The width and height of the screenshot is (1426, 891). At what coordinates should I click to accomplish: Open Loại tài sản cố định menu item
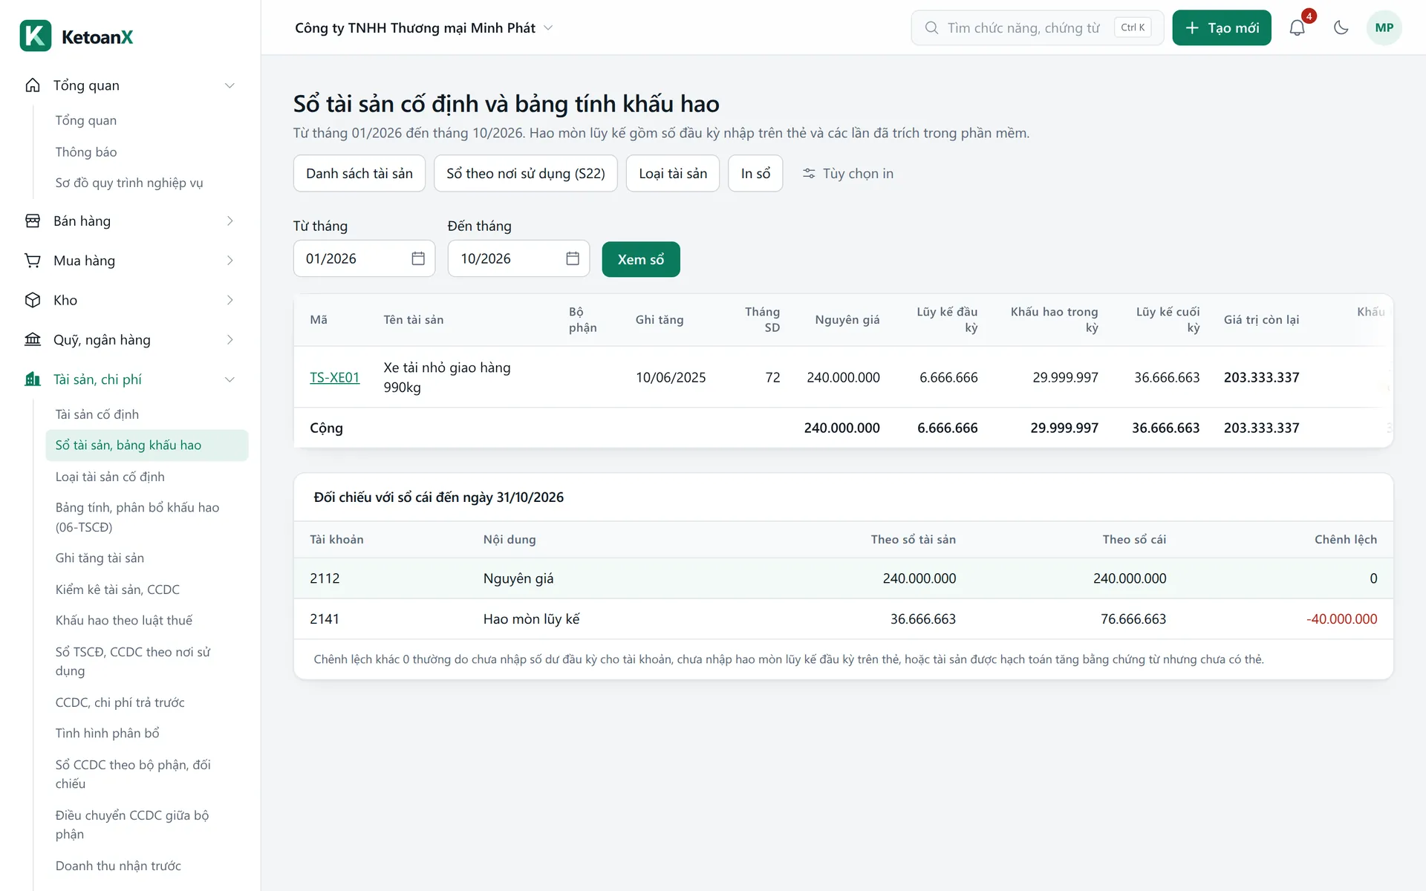coord(110,477)
